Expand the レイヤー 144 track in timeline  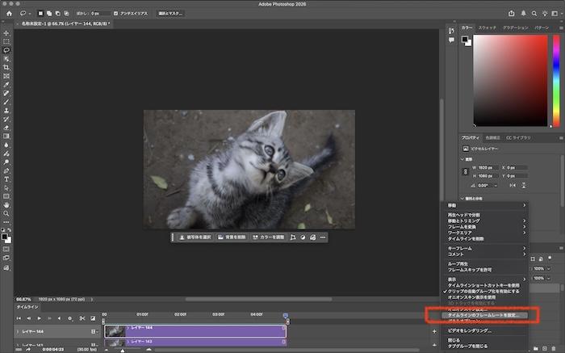click(x=18, y=331)
